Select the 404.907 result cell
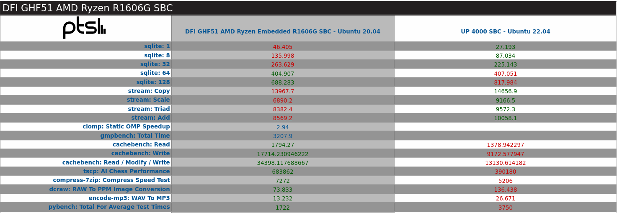The image size is (617, 213). click(x=283, y=74)
